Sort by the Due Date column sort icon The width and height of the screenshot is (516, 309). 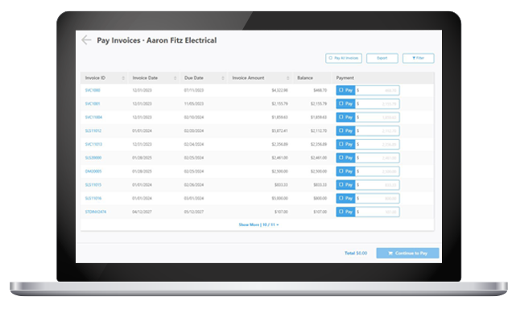pos(223,78)
